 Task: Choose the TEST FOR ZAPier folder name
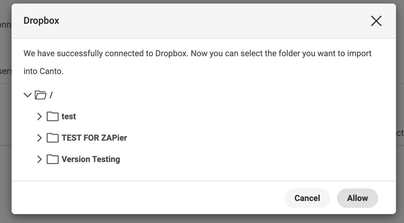pos(94,138)
